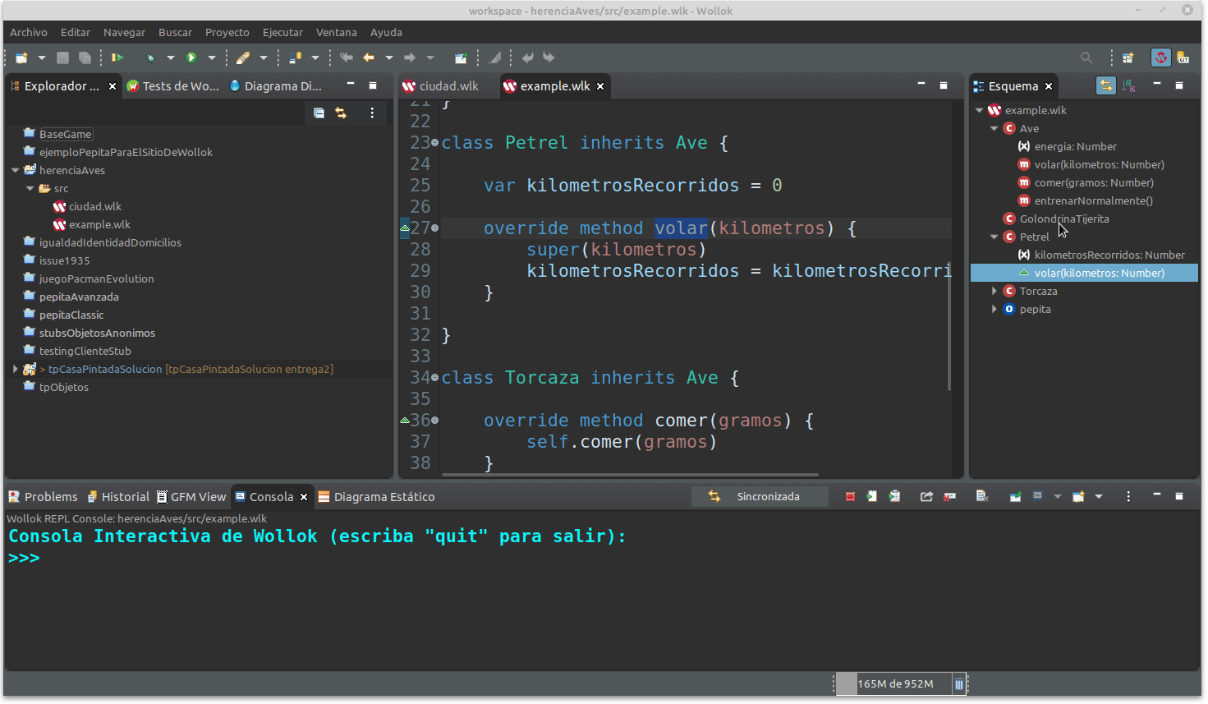The image size is (1208, 704).
Task: Switch to the ciudad.wlk editor tab
Action: (448, 86)
